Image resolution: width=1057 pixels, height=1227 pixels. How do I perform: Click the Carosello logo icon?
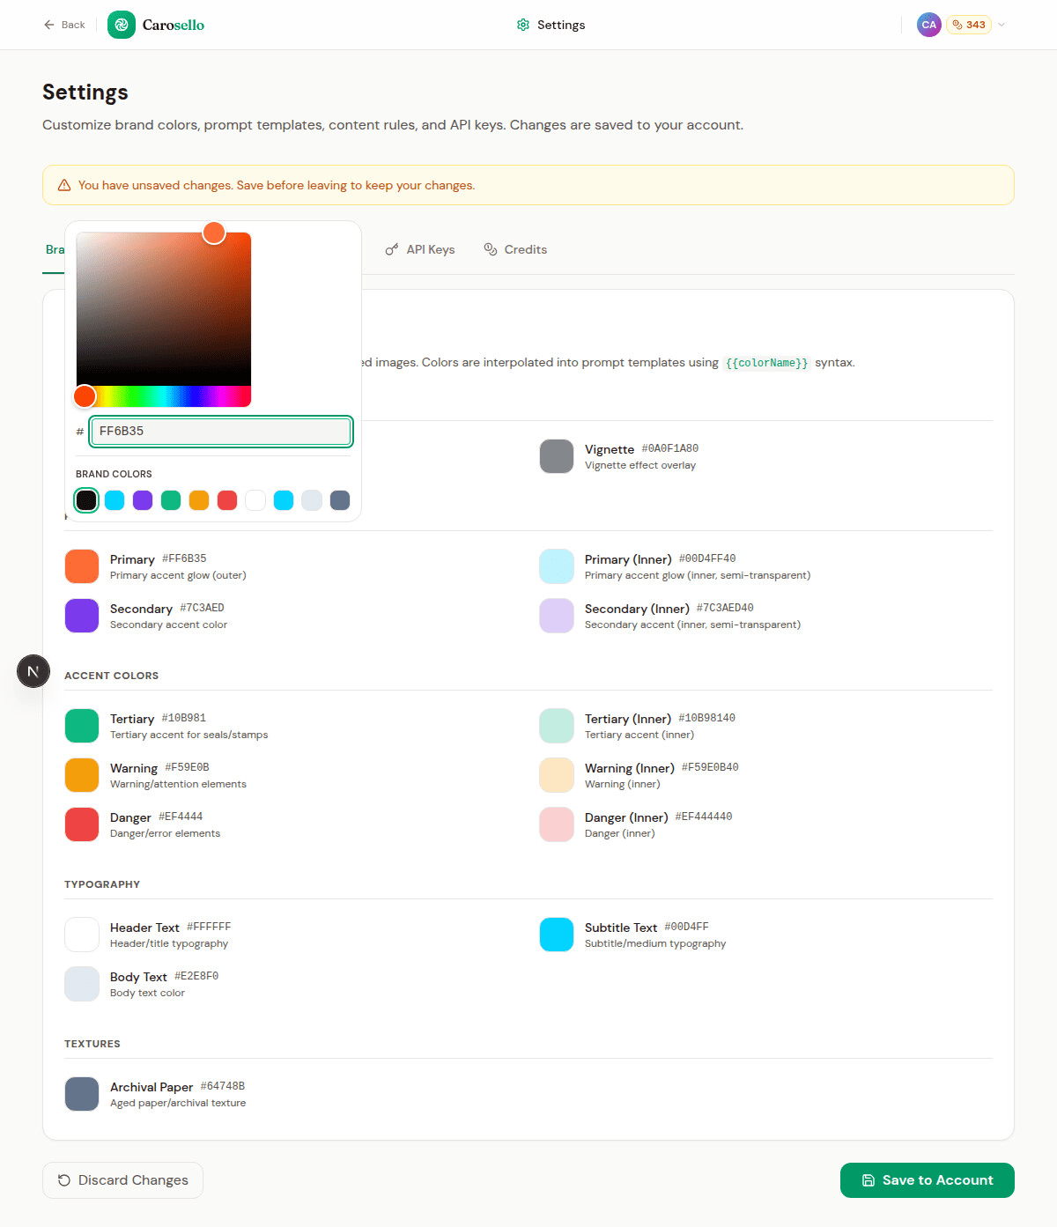(121, 25)
